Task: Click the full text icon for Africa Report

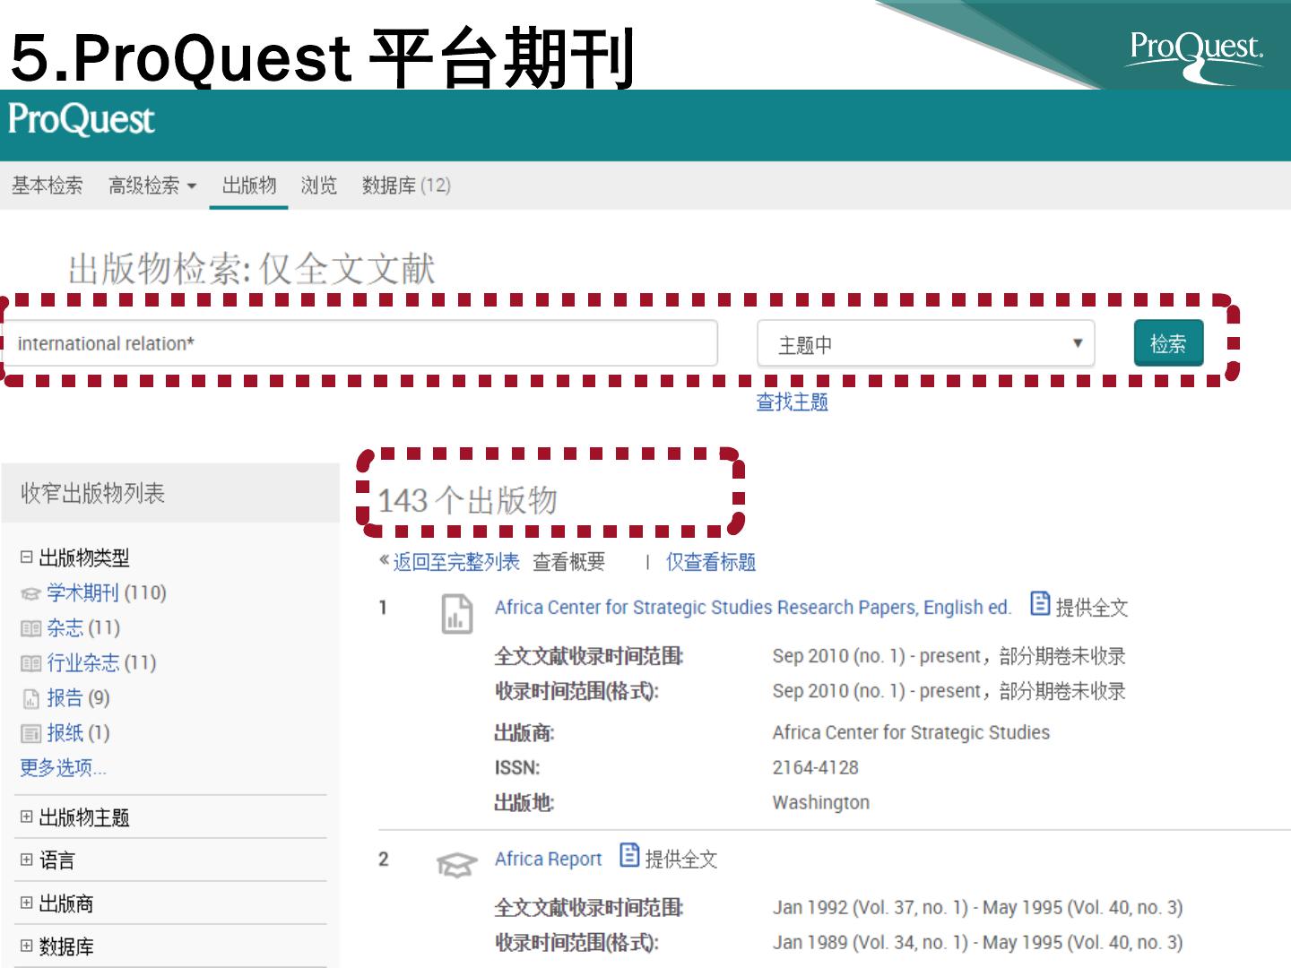Action: point(629,855)
